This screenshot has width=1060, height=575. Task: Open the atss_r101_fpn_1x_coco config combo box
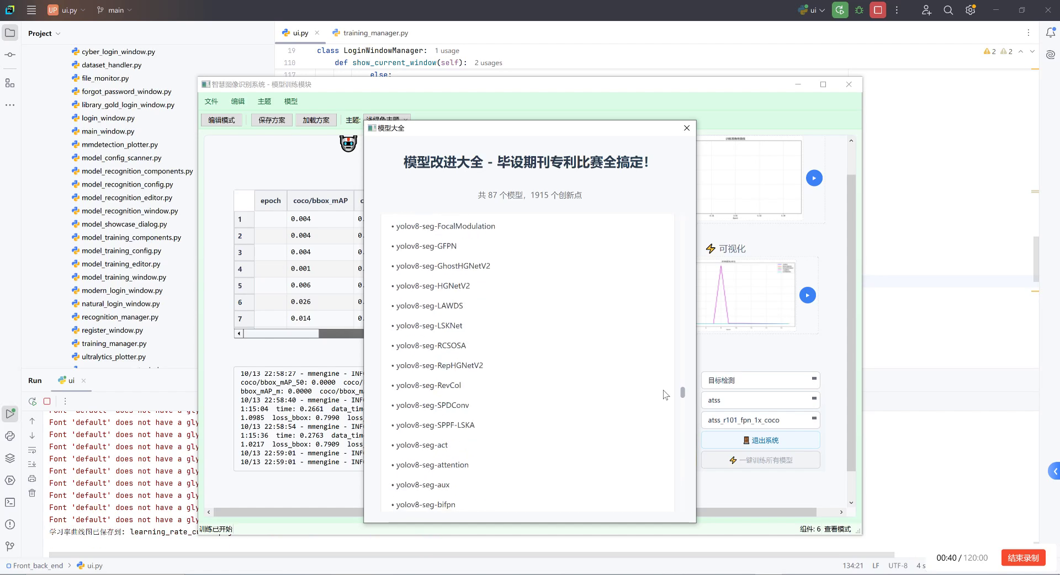point(760,420)
